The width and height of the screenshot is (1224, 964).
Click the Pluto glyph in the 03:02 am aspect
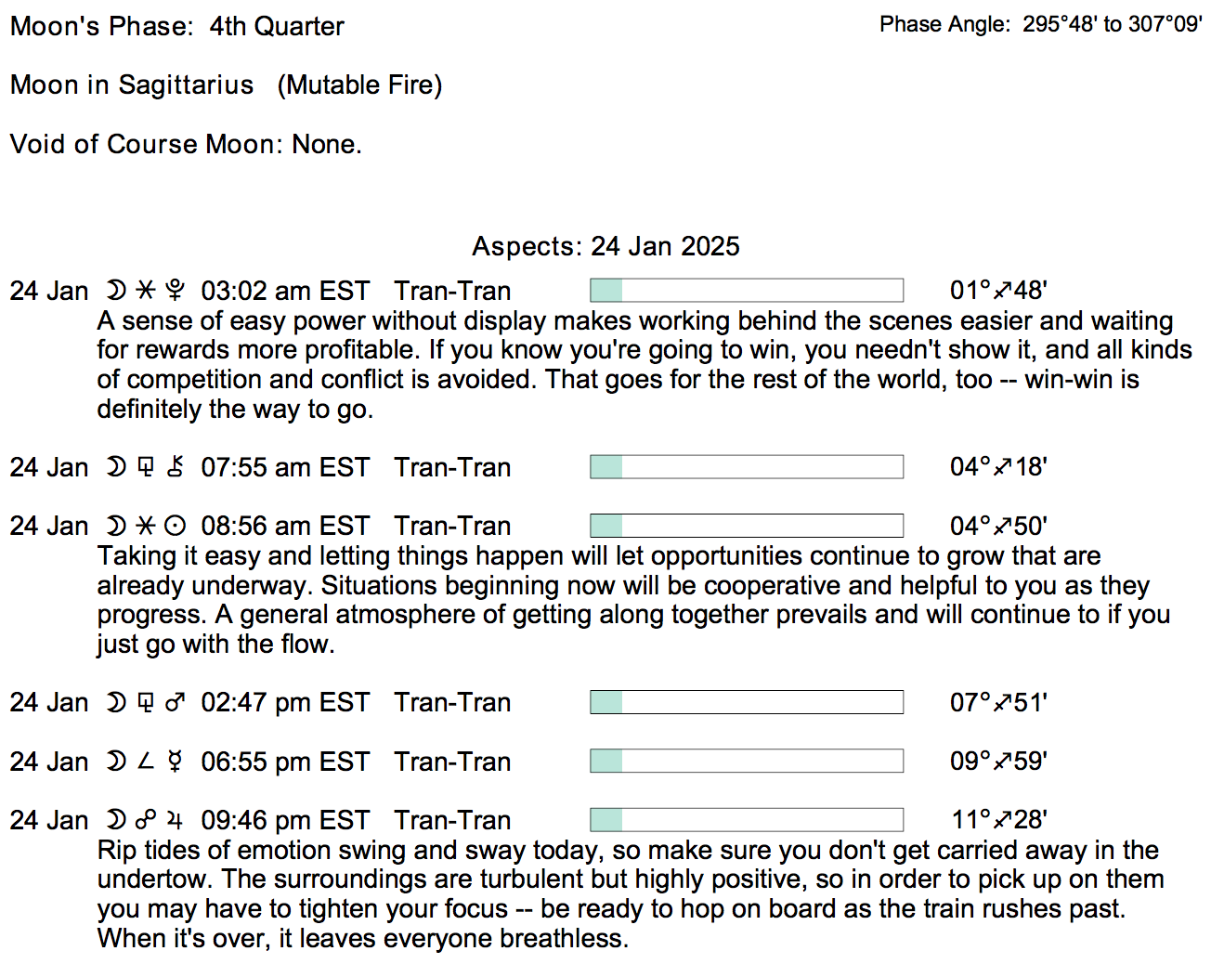coord(175,291)
